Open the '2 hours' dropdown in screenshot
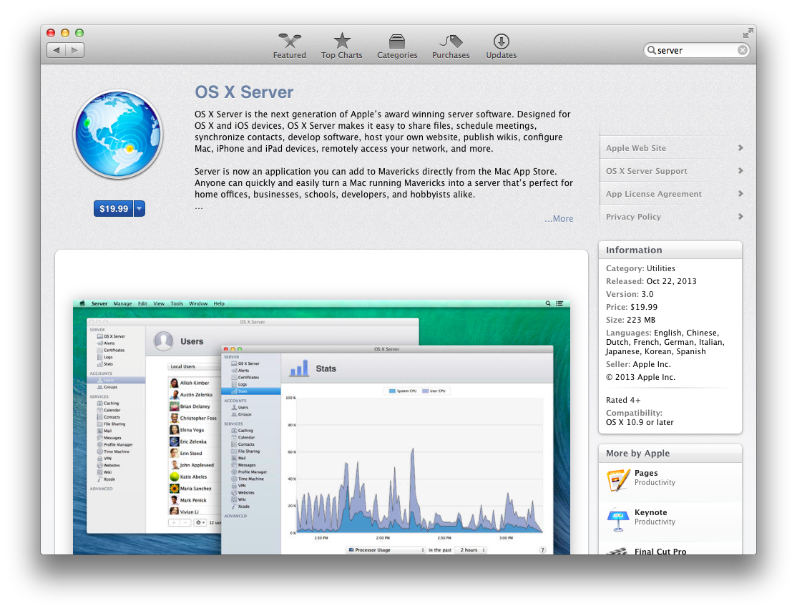 470,550
